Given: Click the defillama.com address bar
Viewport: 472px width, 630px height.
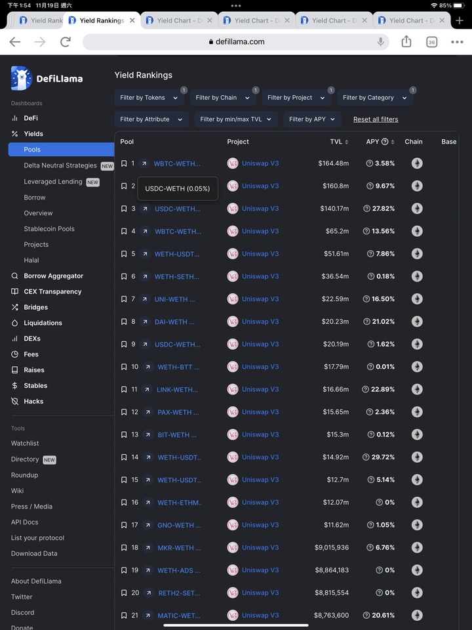Looking at the screenshot, I should pyautogui.click(x=236, y=42).
